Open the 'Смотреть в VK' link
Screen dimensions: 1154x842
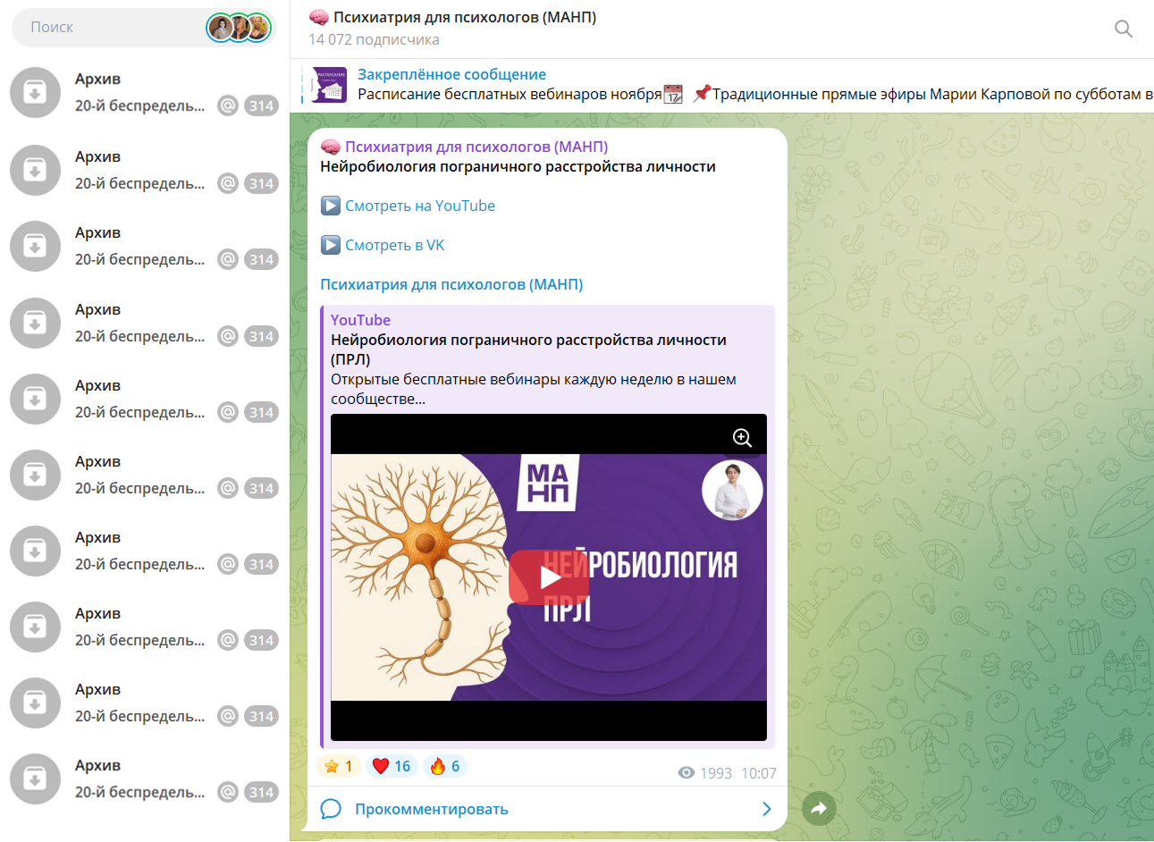(x=394, y=245)
